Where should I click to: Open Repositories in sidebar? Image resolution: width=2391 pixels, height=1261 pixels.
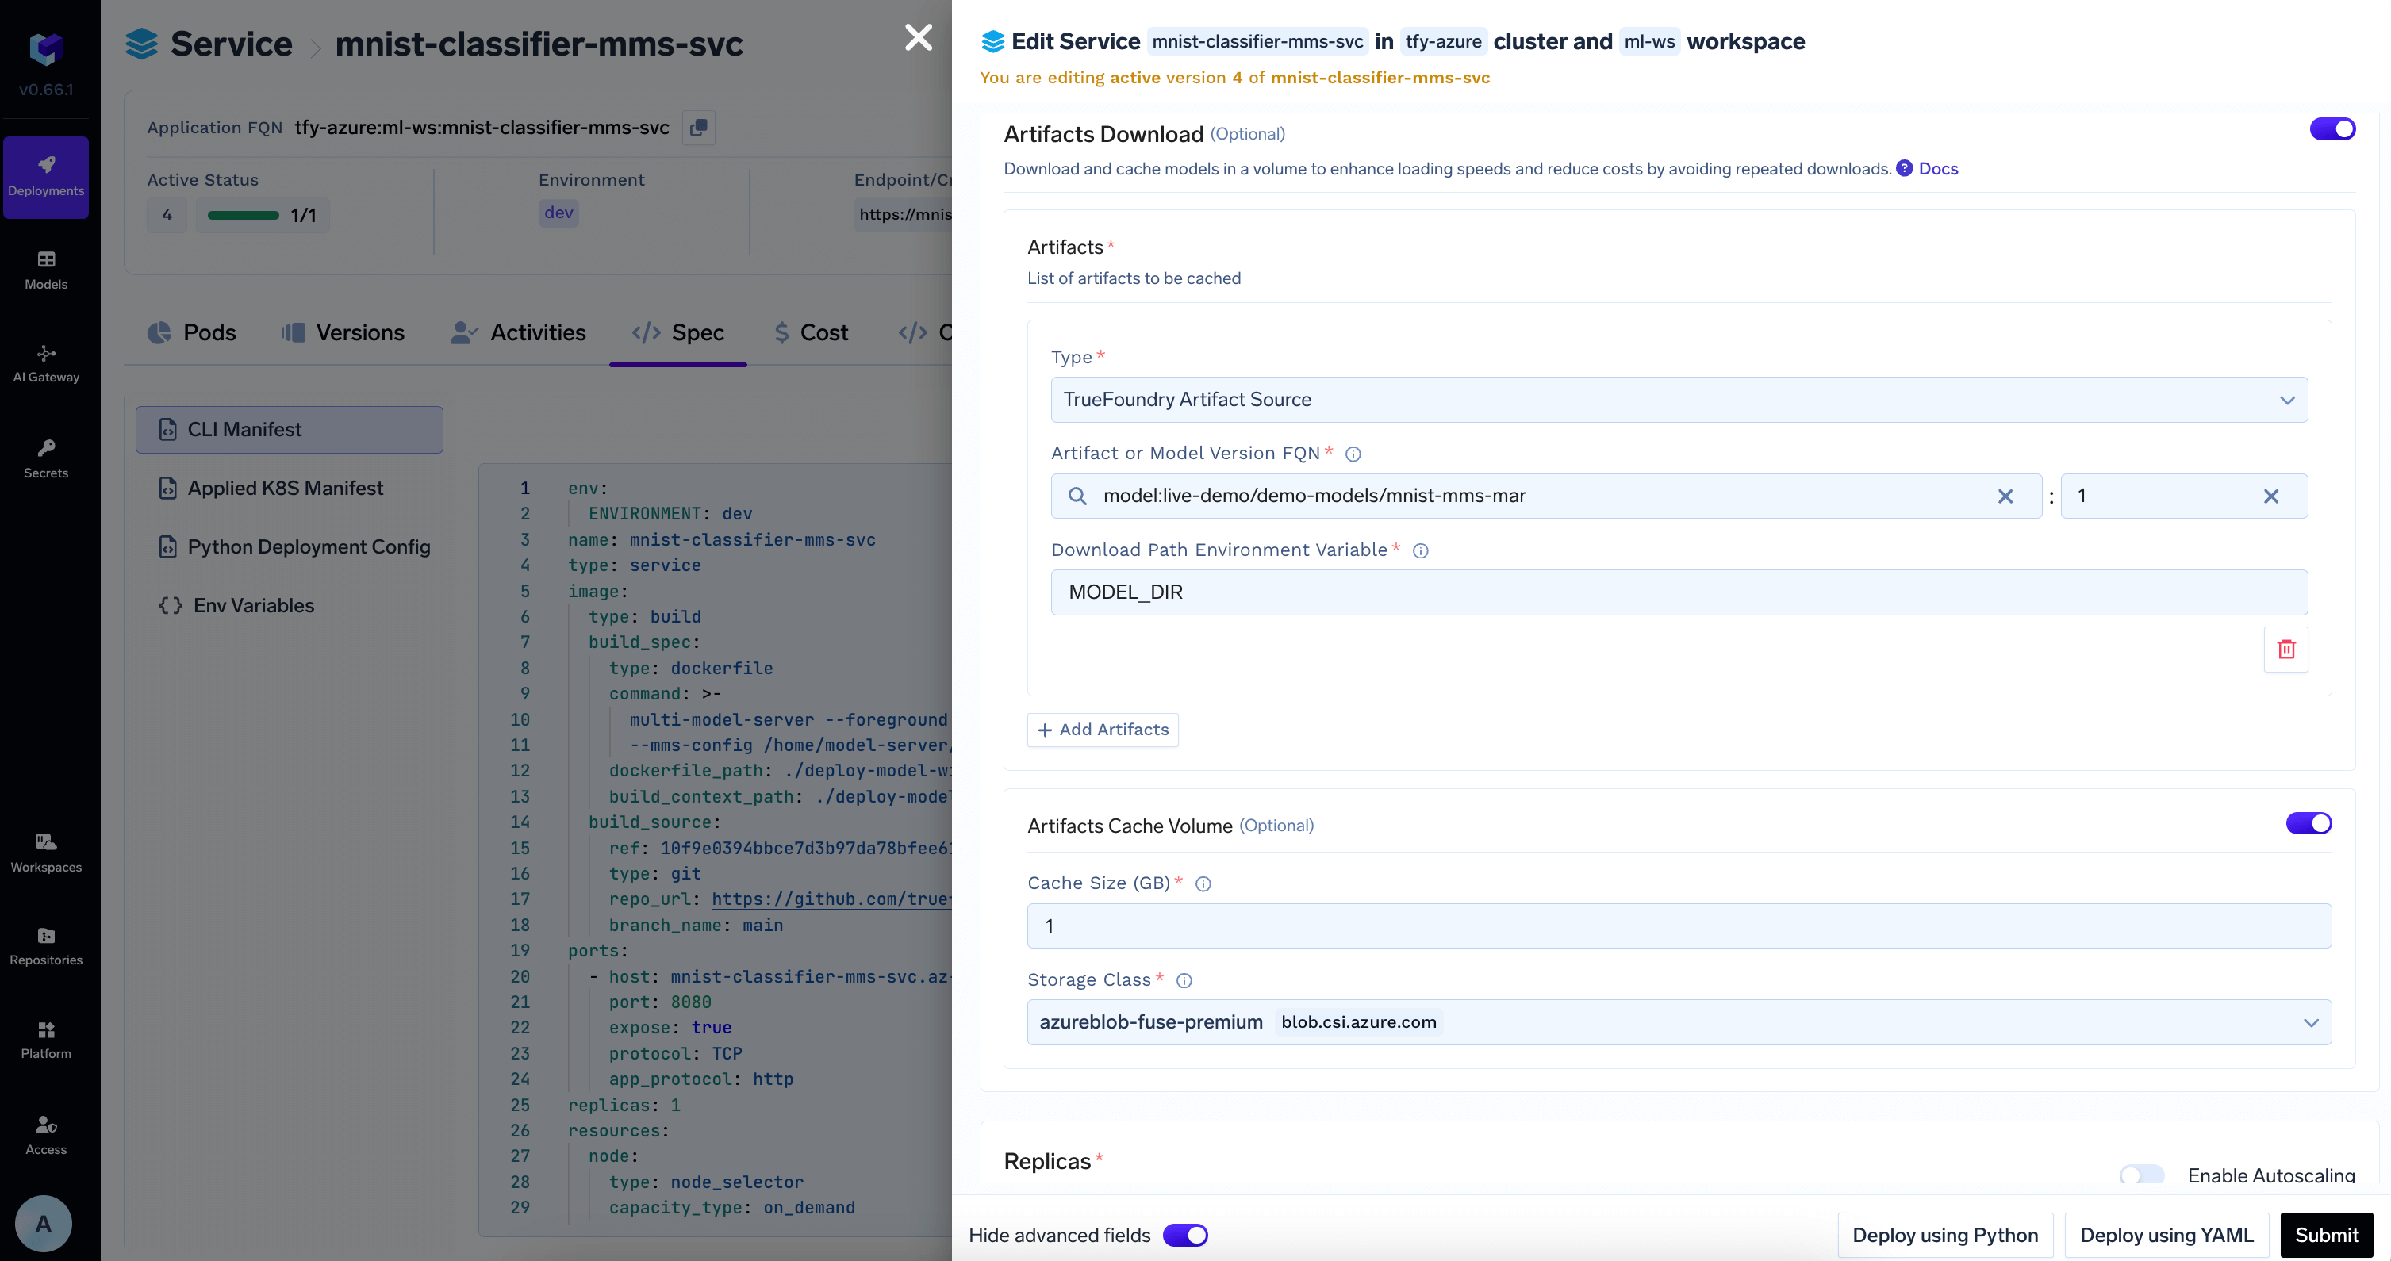45,945
